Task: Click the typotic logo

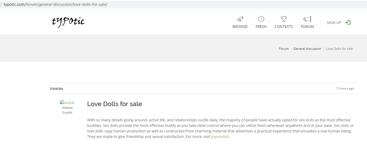Action: pyautogui.click(x=68, y=22)
